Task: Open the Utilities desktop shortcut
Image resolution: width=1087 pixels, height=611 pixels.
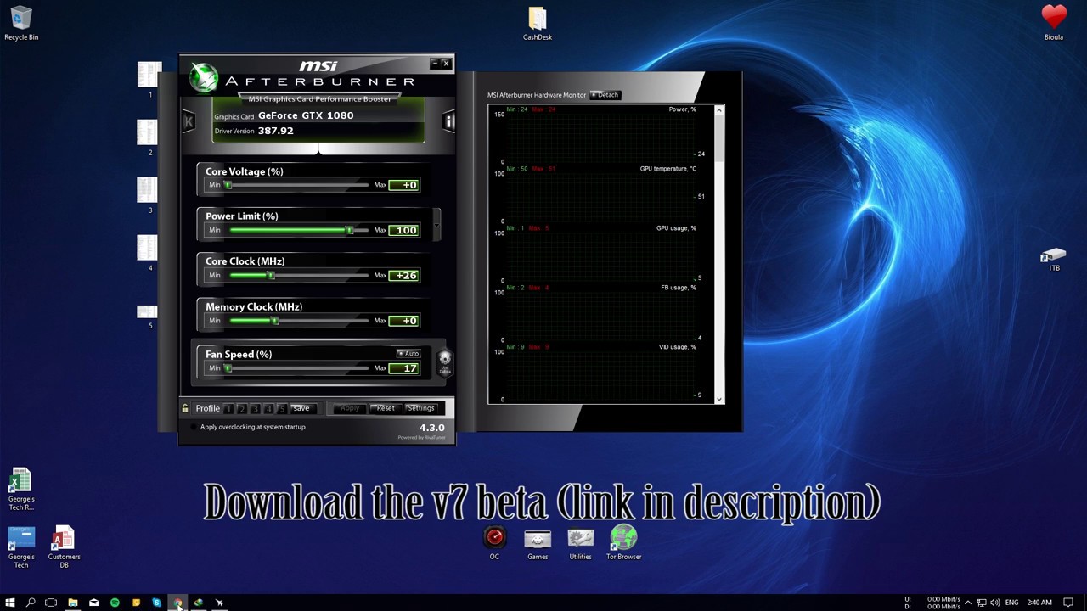Action: [x=580, y=543]
